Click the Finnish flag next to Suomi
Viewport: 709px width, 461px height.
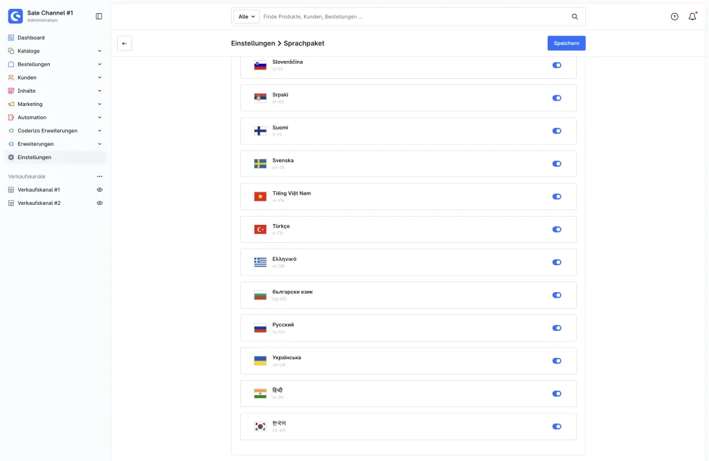(x=260, y=131)
